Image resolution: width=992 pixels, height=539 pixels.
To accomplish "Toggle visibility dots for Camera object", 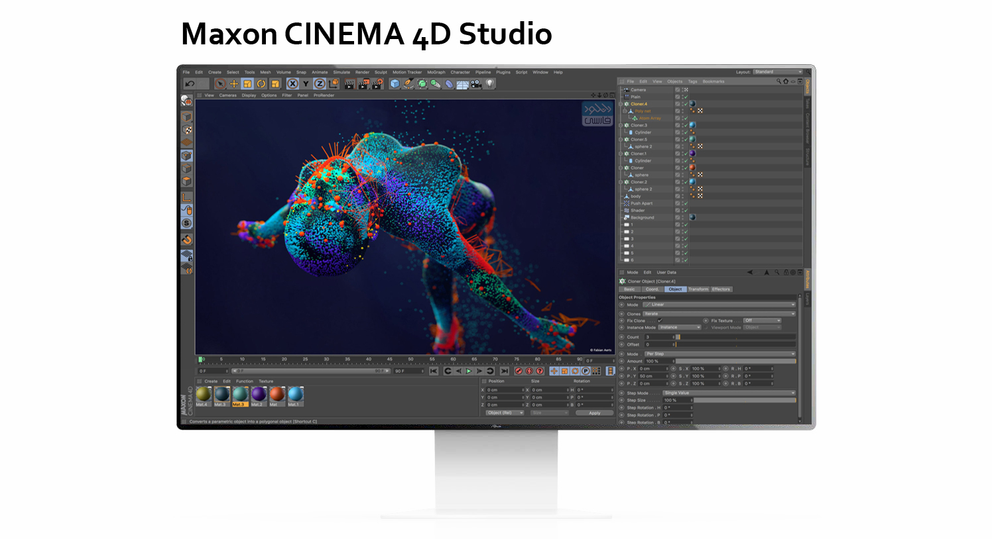I will 682,89.
